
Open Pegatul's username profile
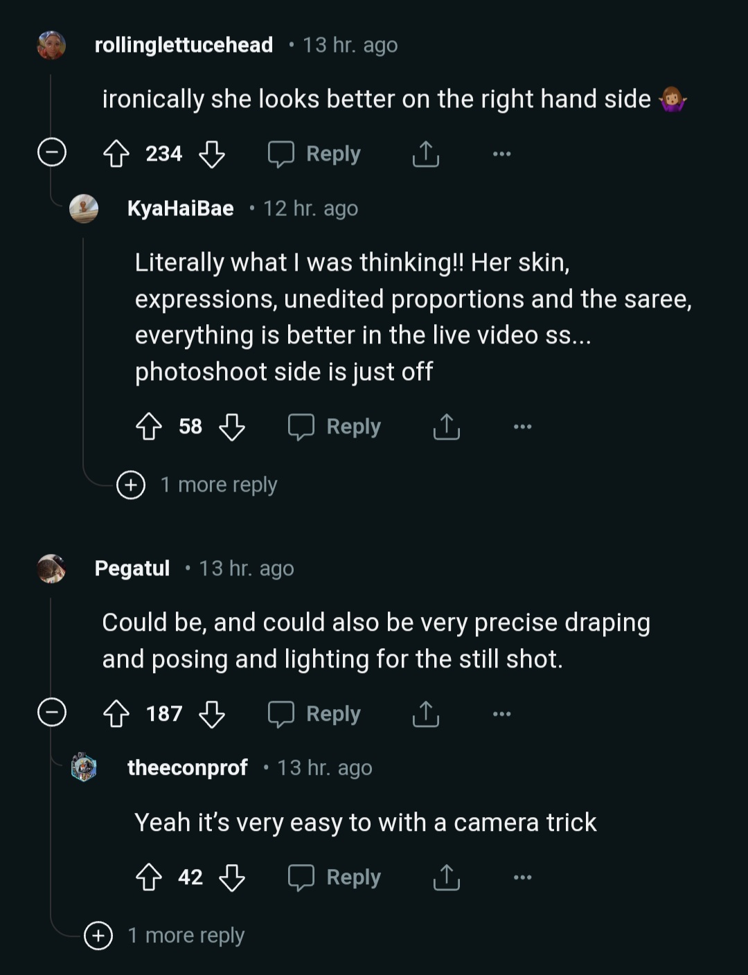coord(132,569)
